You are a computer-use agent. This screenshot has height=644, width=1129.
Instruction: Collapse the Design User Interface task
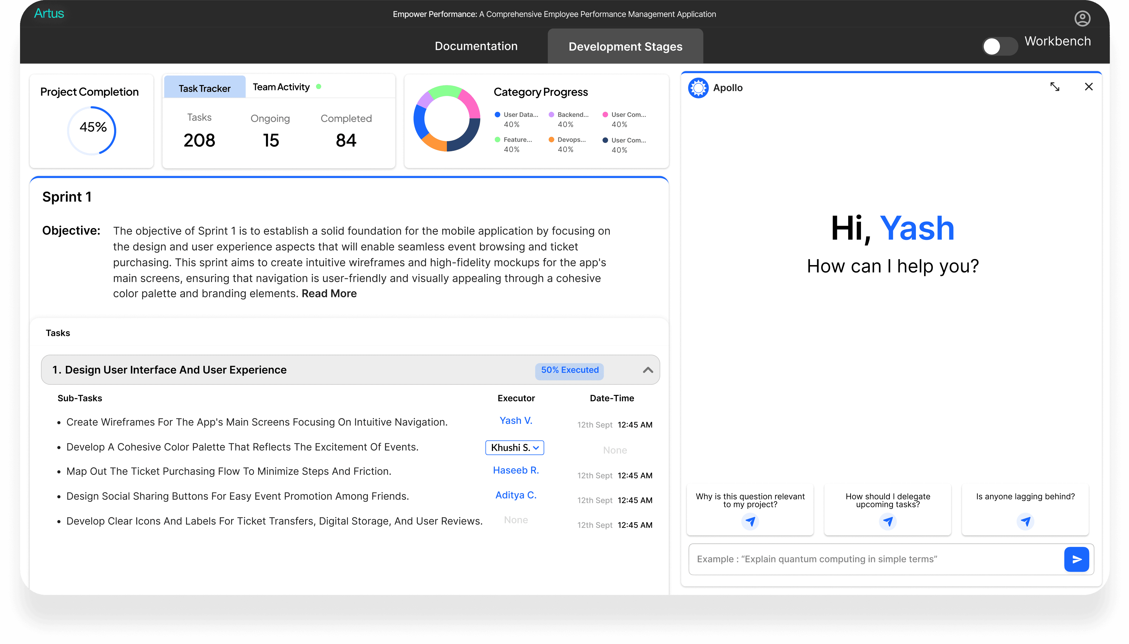coord(648,370)
